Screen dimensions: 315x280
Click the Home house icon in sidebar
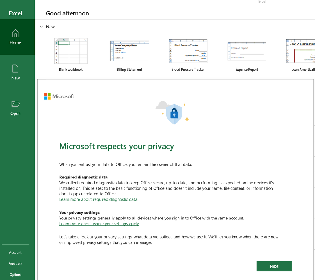15,33
